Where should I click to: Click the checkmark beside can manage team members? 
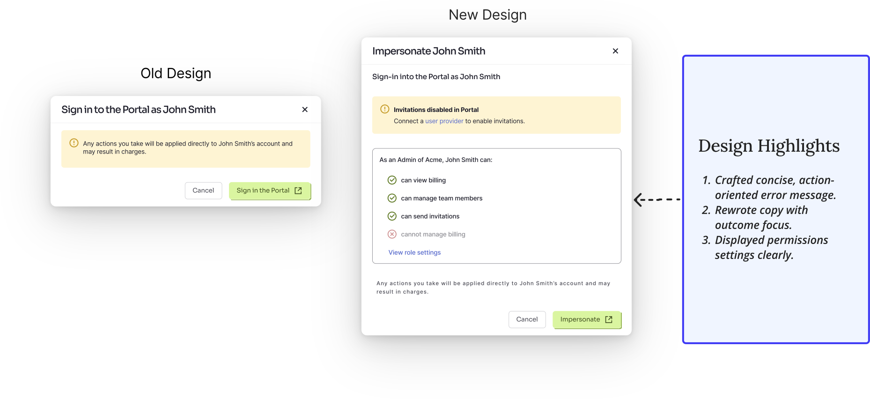coord(392,198)
